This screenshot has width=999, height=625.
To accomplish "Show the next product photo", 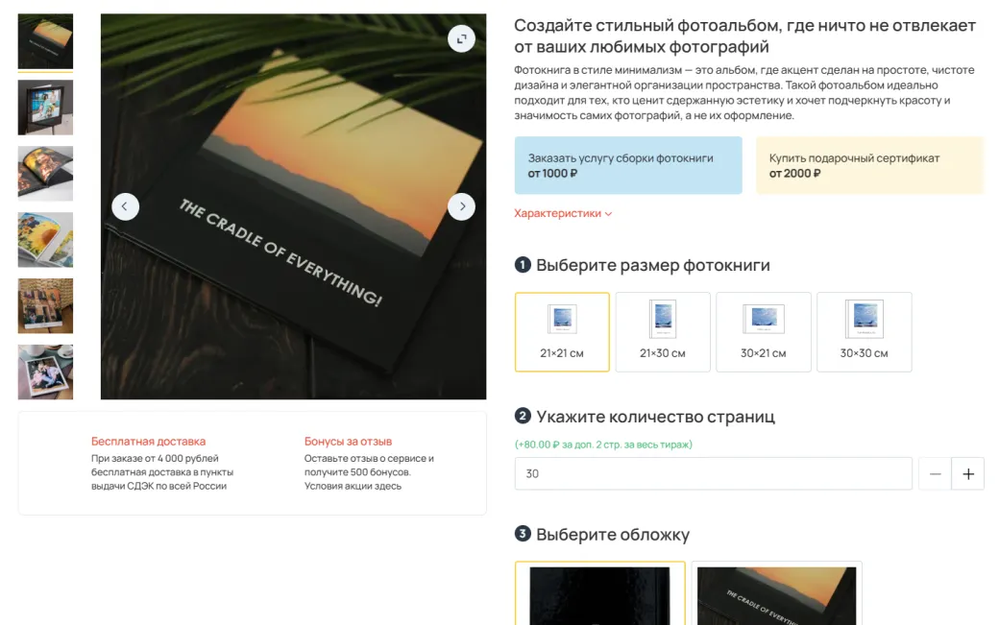I will (461, 206).
